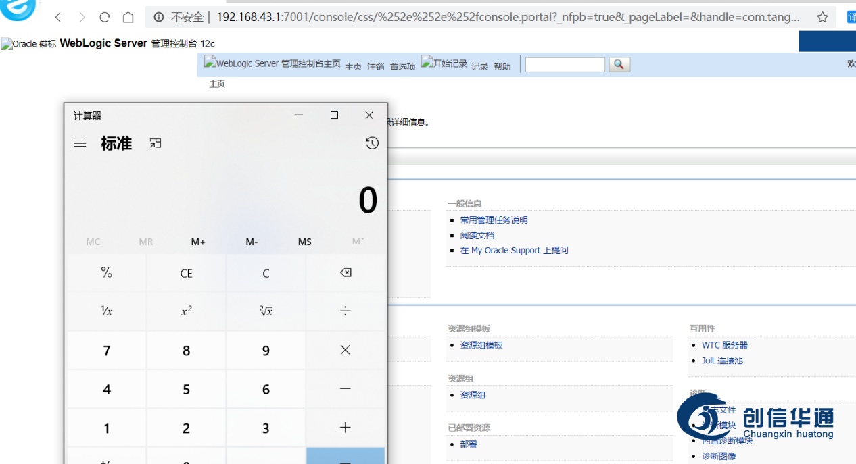The height and width of the screenshot is (464, 856).
Task: Click calculator digit 7
Action: (107, 350)
